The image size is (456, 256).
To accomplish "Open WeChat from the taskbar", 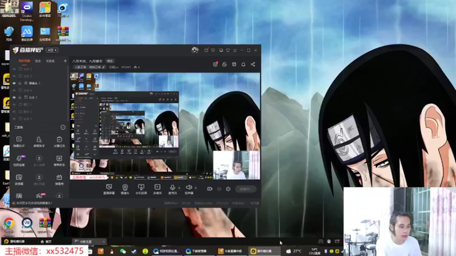I will pos(123,251).
